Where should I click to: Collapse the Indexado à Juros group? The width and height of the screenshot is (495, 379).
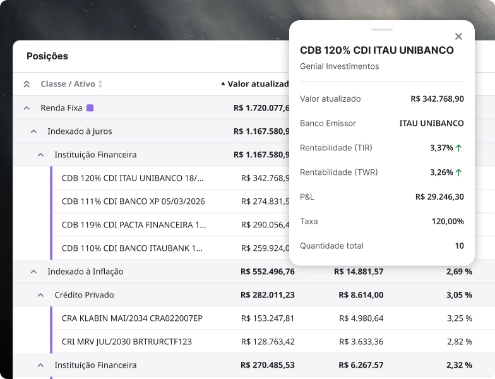[34, 131]
